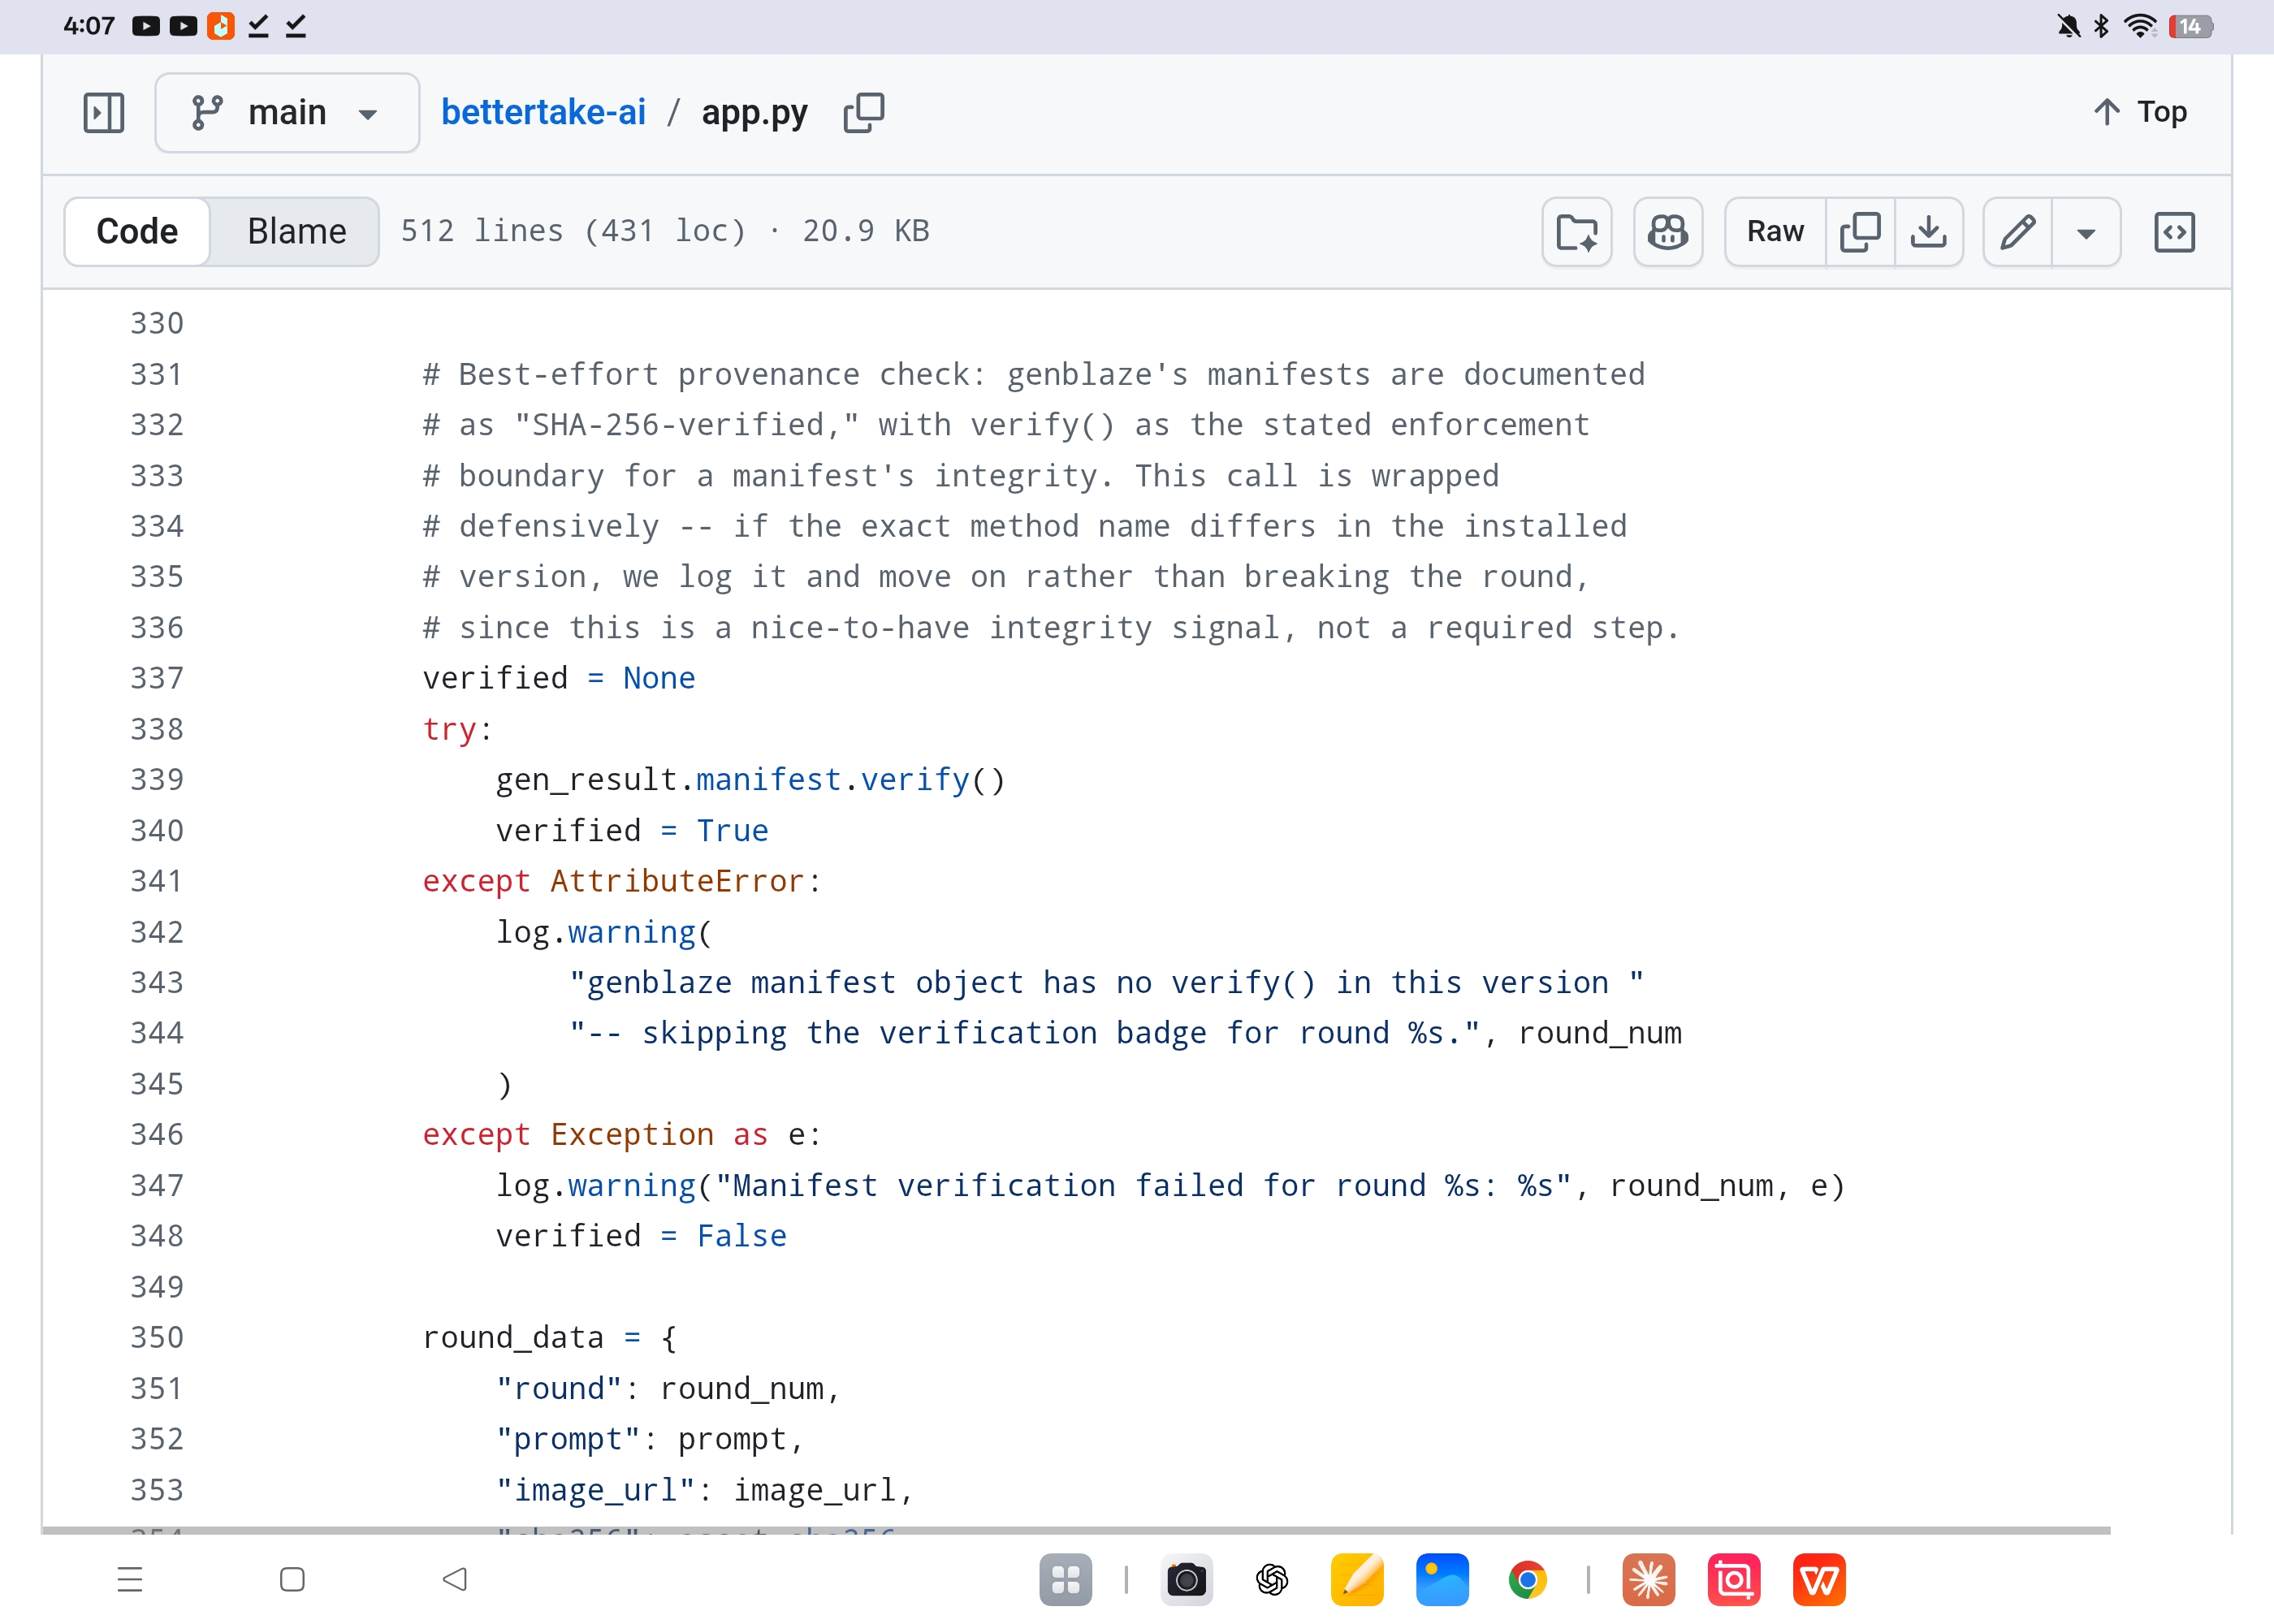Open the app drawer grid icon

point(1065,1580)
